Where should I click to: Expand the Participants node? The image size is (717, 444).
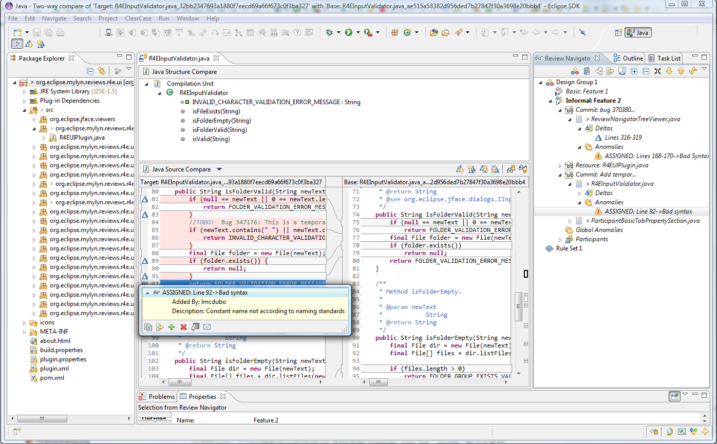[x=560, y=239]
